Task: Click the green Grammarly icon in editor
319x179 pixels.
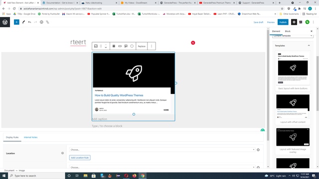Action: click(263, 130)
